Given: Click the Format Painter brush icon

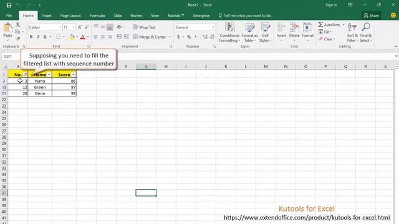Looking at the screenshot, I should click(18, 39).
